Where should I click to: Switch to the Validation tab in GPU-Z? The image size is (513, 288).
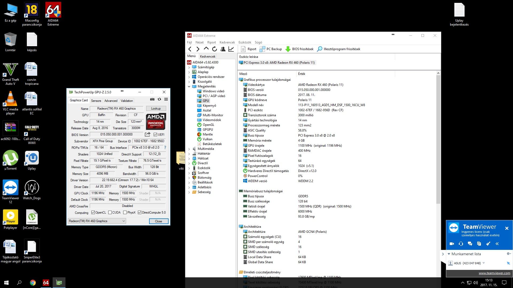point(127,101)
